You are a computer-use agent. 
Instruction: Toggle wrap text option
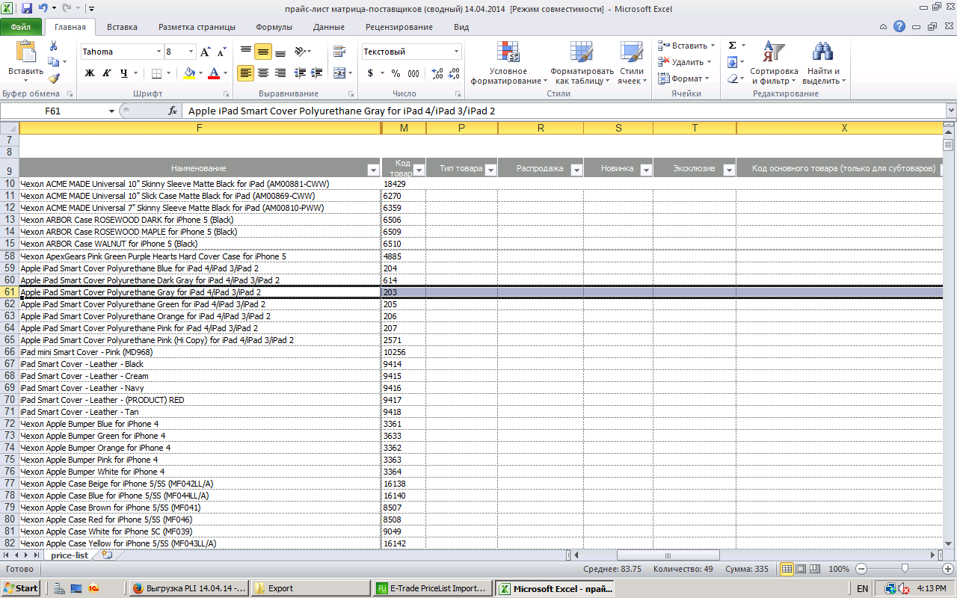pos(339,52)
